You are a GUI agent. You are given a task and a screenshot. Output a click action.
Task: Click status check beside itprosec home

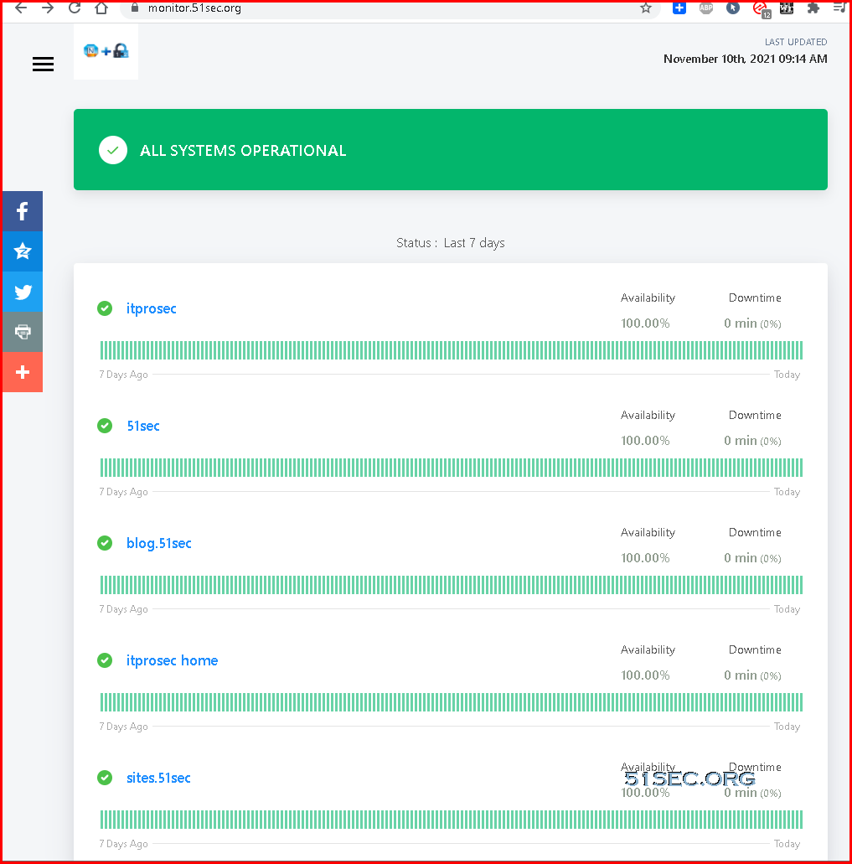pyautogui.click(x=105, y=660)
